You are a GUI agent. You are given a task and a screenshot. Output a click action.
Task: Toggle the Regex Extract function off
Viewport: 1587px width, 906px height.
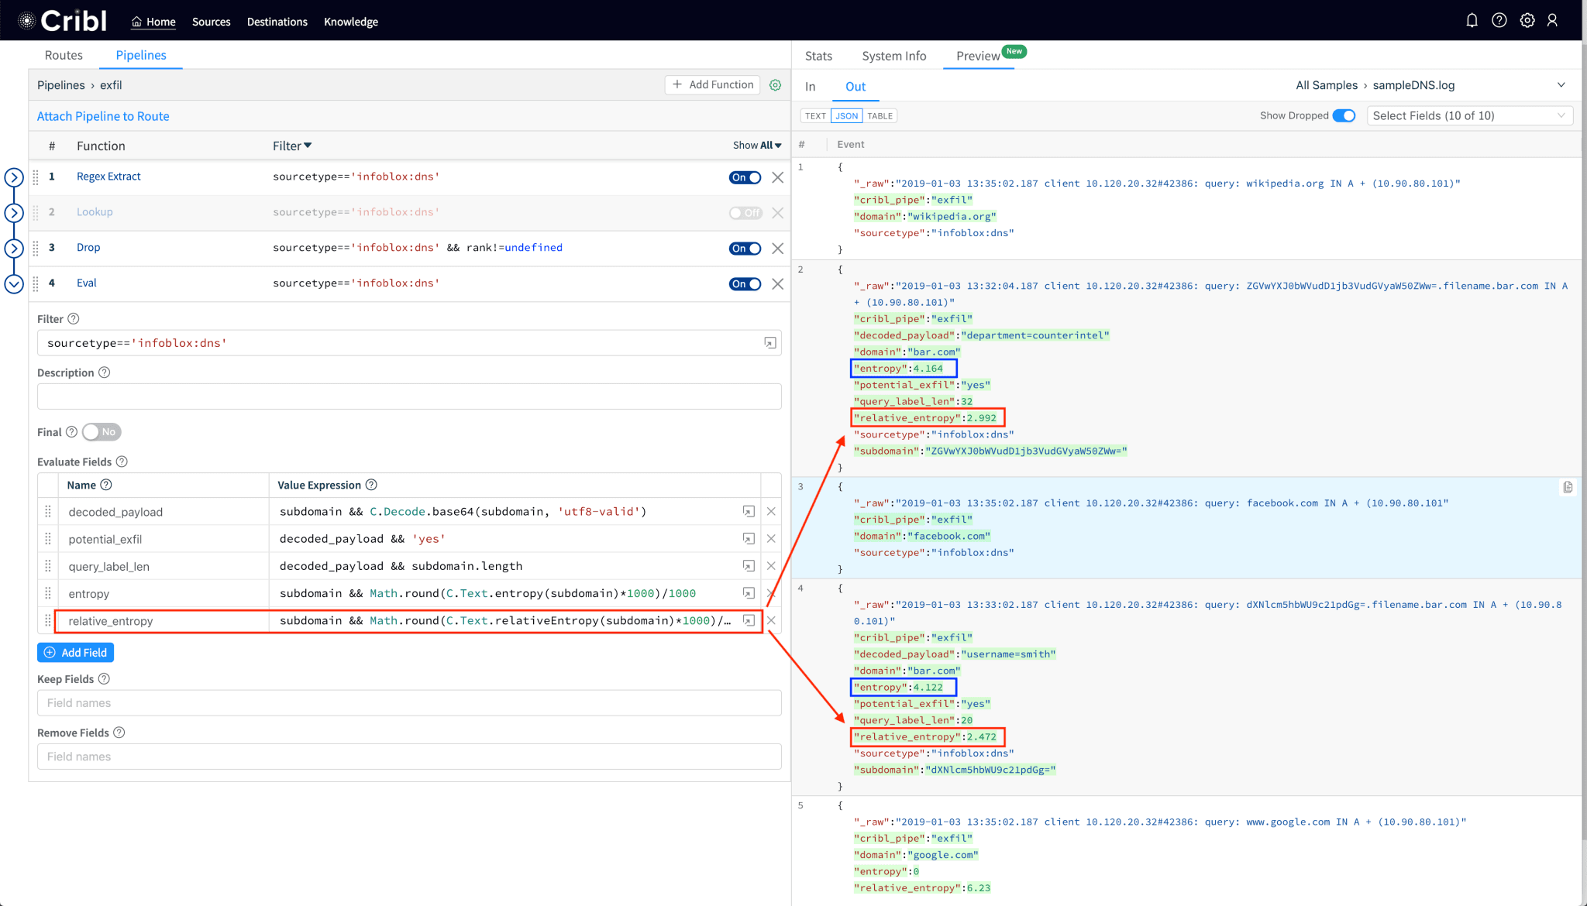pyautogui.click(x=745, y=177)
